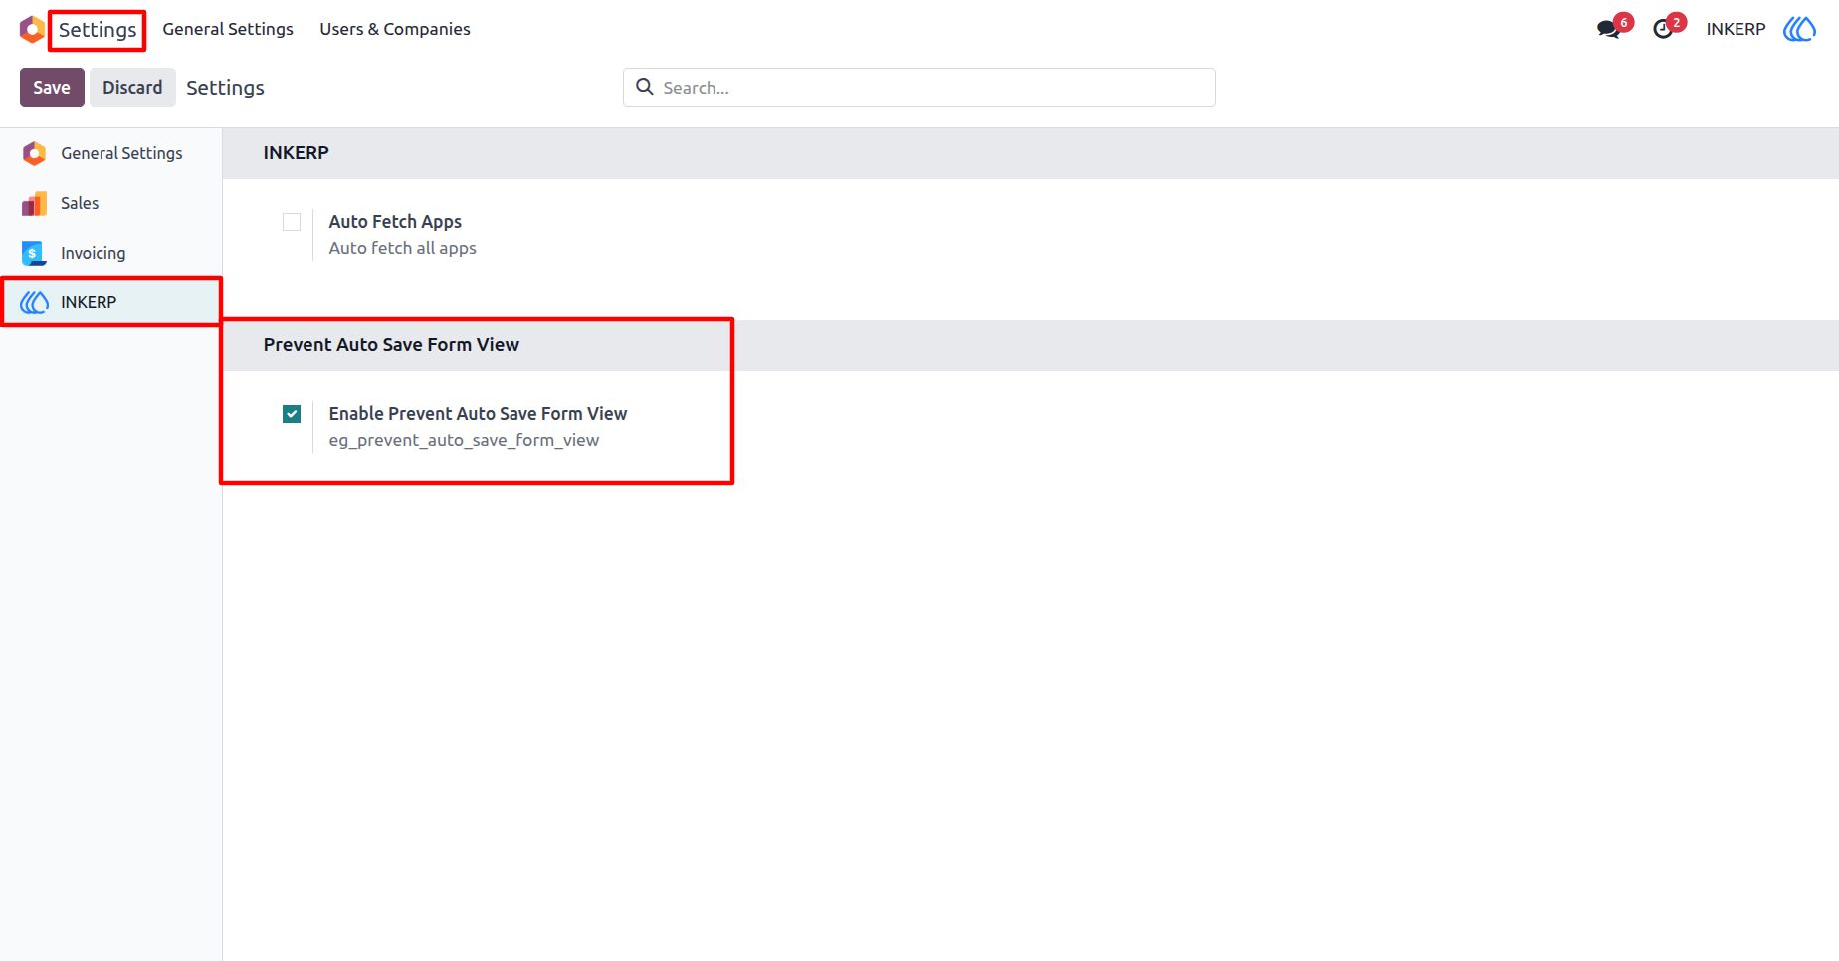Click the INKERP sidebar icon
The image size is (1839, 961).
tap(34, 302)
